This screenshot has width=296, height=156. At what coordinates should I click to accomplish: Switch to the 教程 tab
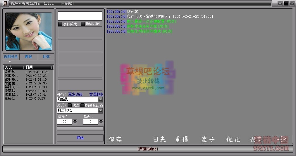point(29,56)
